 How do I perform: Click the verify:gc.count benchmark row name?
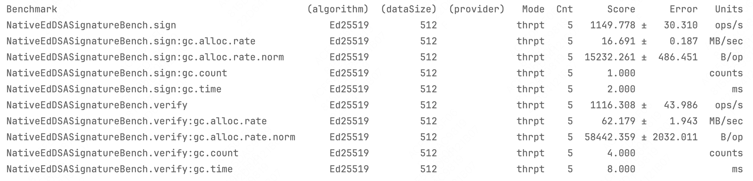click(122, 153)
